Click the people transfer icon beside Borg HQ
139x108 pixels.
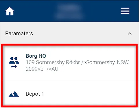(14, 63)
